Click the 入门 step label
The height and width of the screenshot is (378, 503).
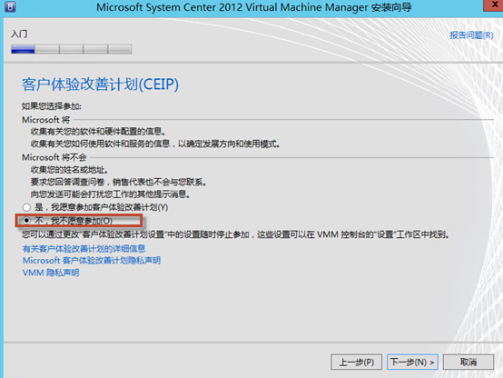coord(19,34)
